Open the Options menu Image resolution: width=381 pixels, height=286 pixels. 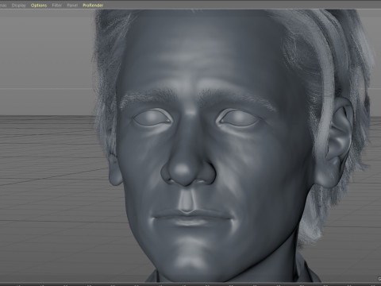pyautogui.click(x=39, y=6)
